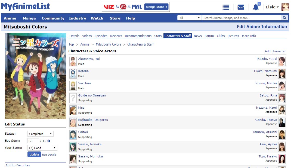Focus the Search Anime, Manga input field
The height and width of the screenshot is (168, 291).
[x=241, y=18]
